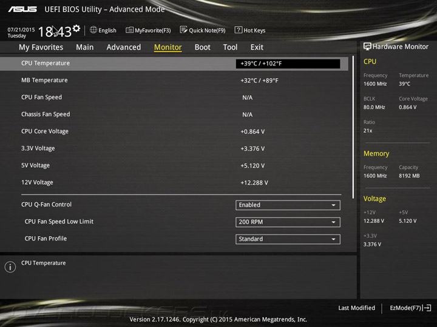Click the 39°C temperature in Hardware Monitor
Screen dimensions: 437x327
(x=404, y=84)
